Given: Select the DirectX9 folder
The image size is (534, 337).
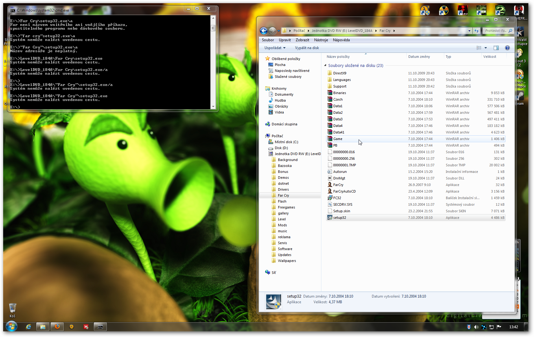Looking at the screenshot, I should tap(340, 73).
